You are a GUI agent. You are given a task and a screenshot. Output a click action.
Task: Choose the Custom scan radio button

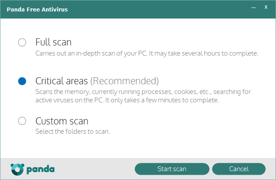(x=22, y=121)
